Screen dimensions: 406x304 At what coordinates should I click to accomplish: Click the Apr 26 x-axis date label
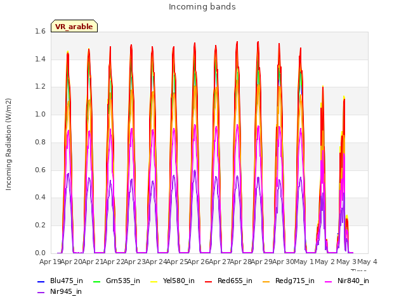point(199,262)
